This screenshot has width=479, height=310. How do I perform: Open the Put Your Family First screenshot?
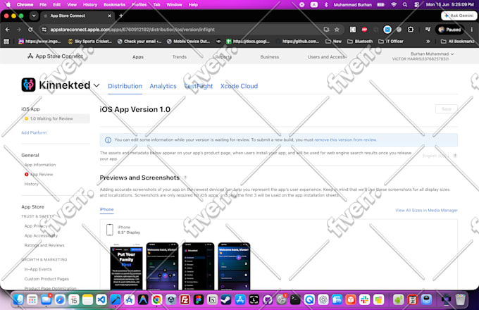click(x=126, y=266)
